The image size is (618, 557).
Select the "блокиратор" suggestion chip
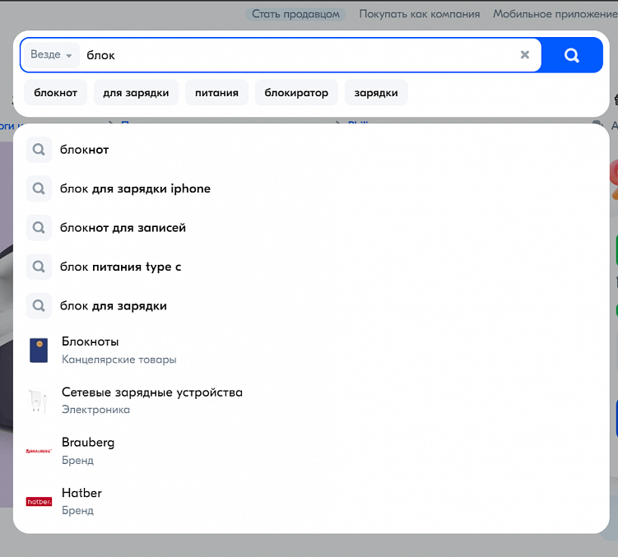[296, 93]
